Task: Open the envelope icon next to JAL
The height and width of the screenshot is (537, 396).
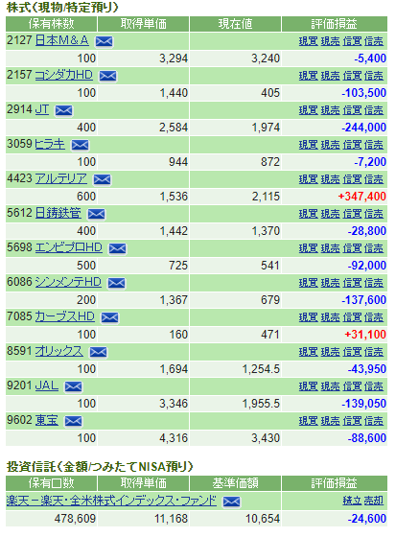Action: click(x=74, y=386)
